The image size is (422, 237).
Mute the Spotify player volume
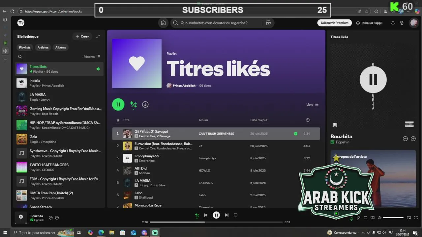pos(379,218)
